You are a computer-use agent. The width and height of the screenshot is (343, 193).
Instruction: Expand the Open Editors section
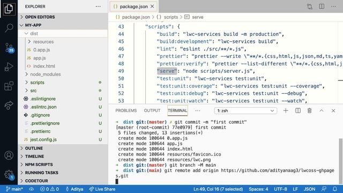point(63,17)
